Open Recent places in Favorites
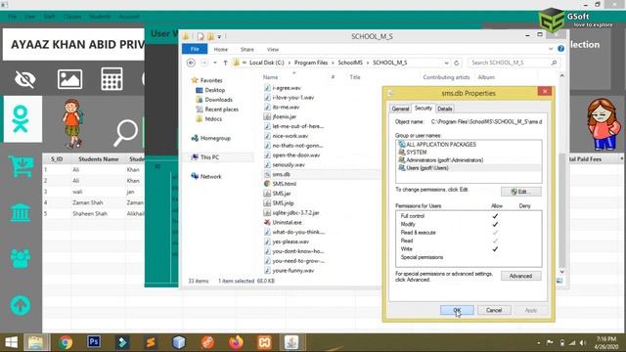This screenshot has height=352, width=626. point(222,110)
